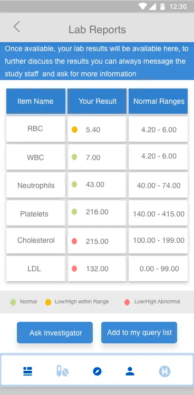
Task: Click the red dot beside LDL result
Action: [74, 269]
